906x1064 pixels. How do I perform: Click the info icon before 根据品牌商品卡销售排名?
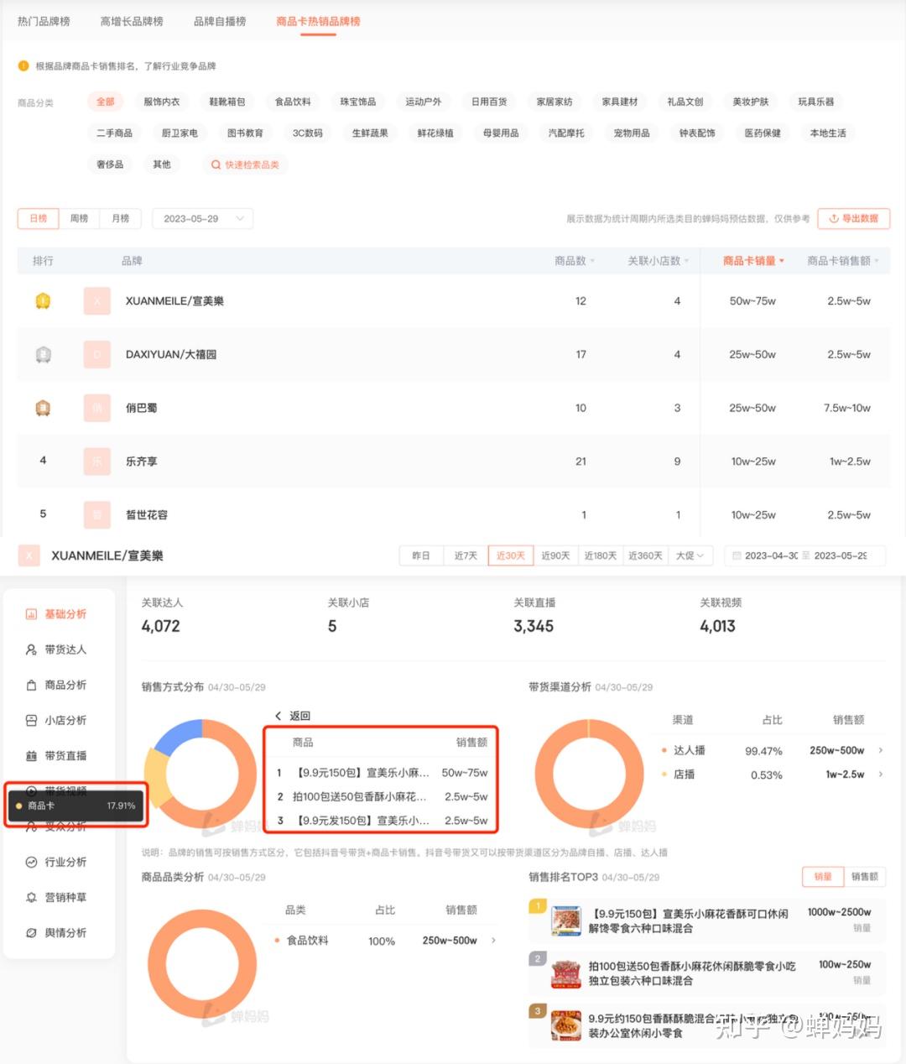pos(23,65)
